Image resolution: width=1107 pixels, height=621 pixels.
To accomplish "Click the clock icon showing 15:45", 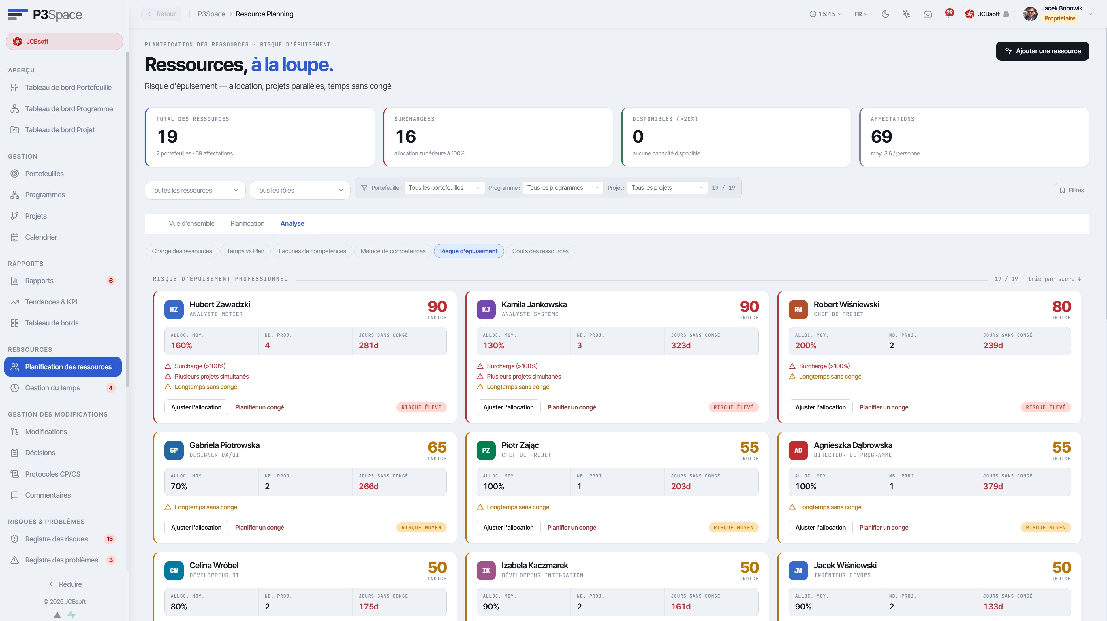I will coord(813,14).
